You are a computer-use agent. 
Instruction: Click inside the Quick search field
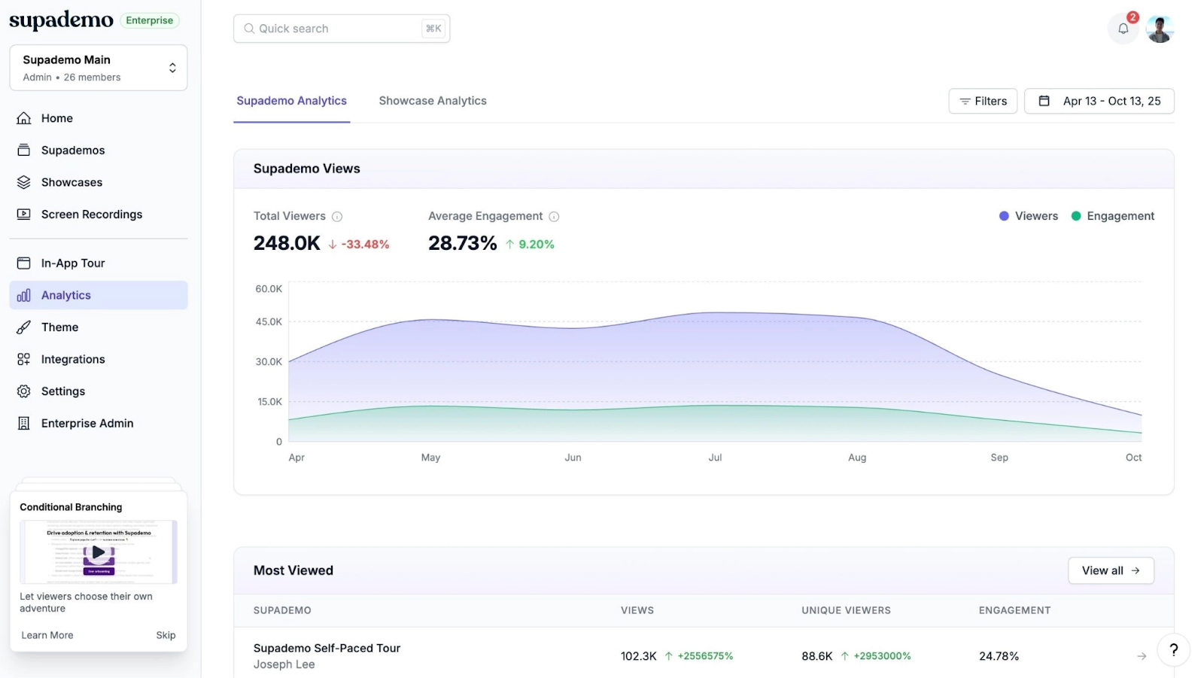[342, 29]
